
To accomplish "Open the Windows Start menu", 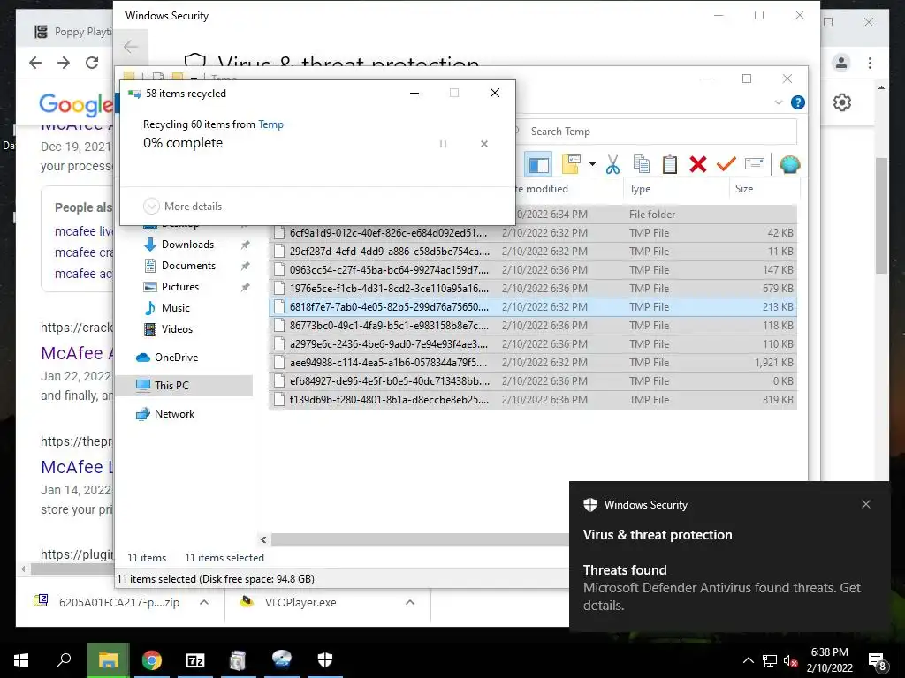I will [x=21, y=660].
